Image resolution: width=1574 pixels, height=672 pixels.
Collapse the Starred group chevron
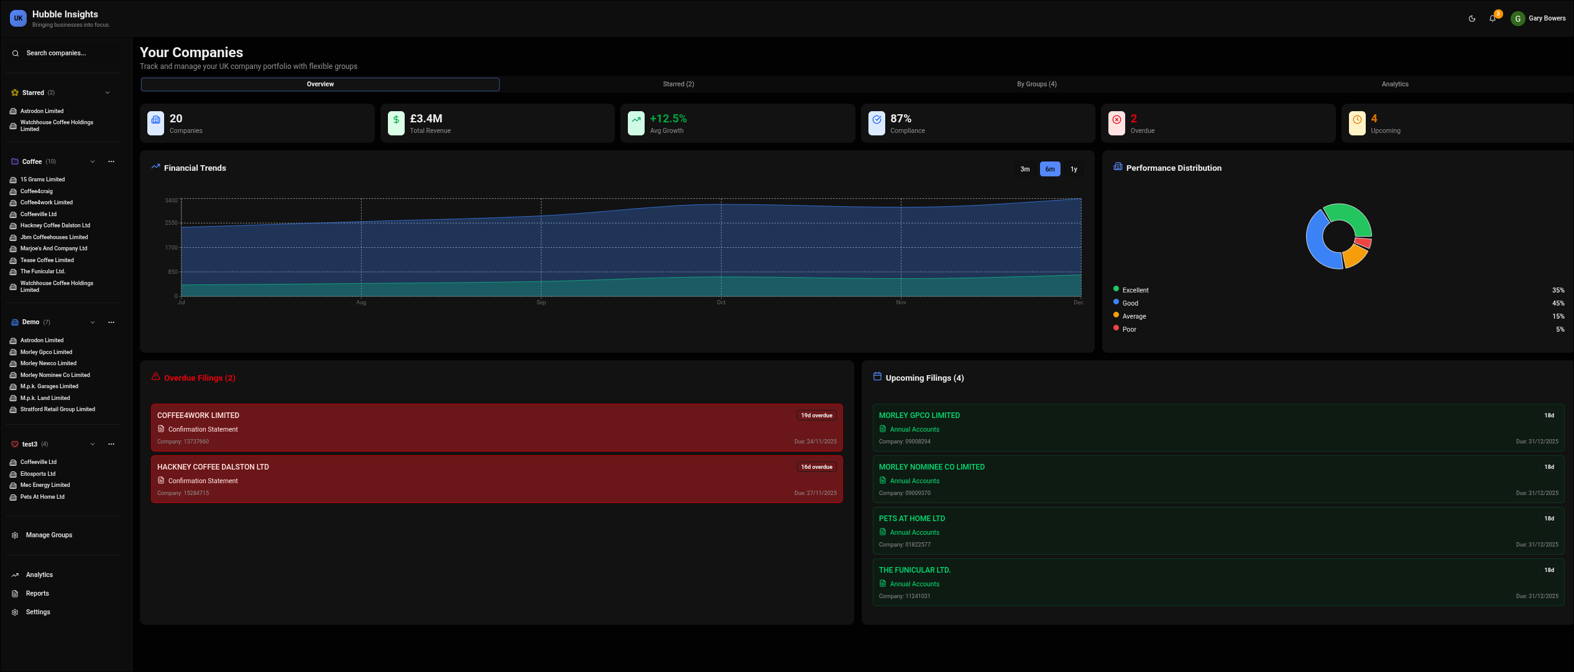point(108,93)
